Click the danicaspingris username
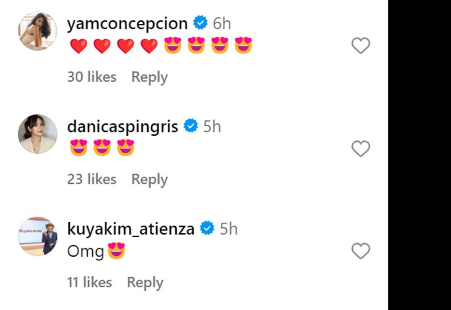 [x=122, y=126]
